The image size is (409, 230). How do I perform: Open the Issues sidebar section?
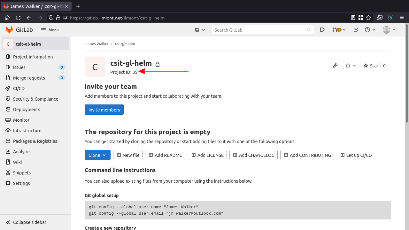19,67
